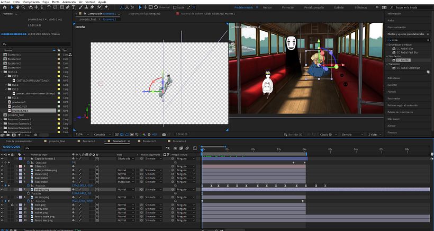Select the Pen tool

[x=68, y=7]
